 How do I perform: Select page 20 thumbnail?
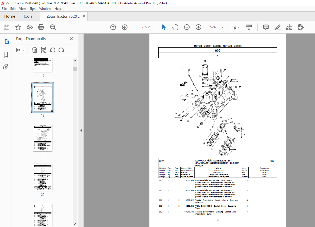[43, 177]
